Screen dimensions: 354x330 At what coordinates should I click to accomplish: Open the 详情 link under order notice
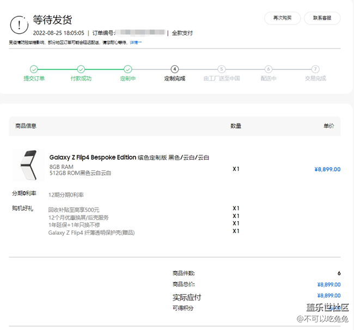point(136,42)
